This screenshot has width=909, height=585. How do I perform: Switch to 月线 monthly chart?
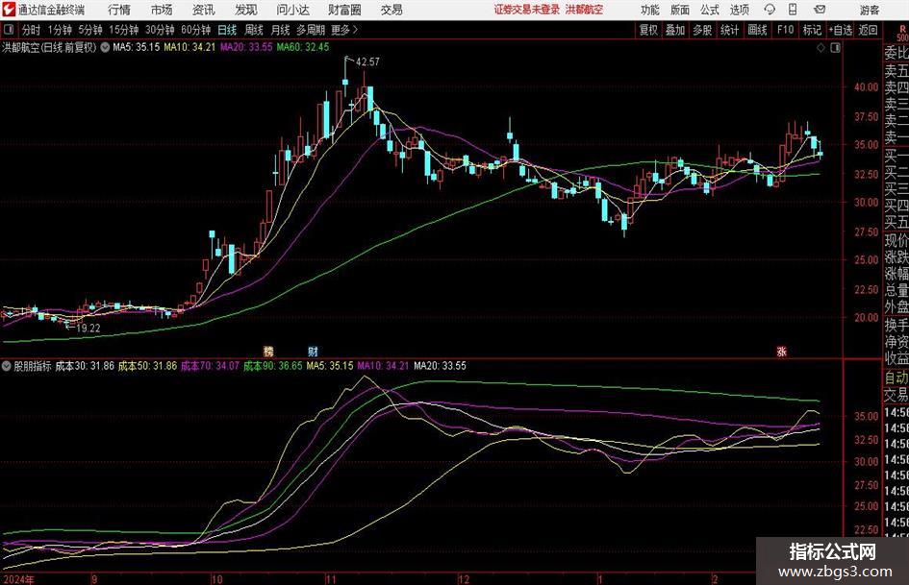280,30
